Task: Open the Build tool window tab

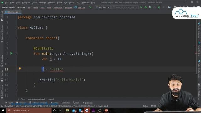Action: pyautogui.click(x=76, y=103)
